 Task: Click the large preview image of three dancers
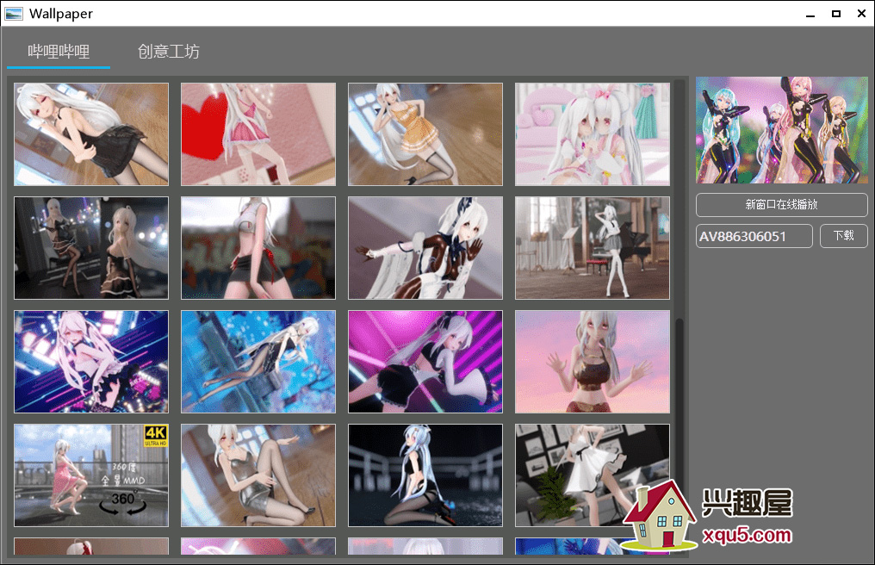point(781,130)
